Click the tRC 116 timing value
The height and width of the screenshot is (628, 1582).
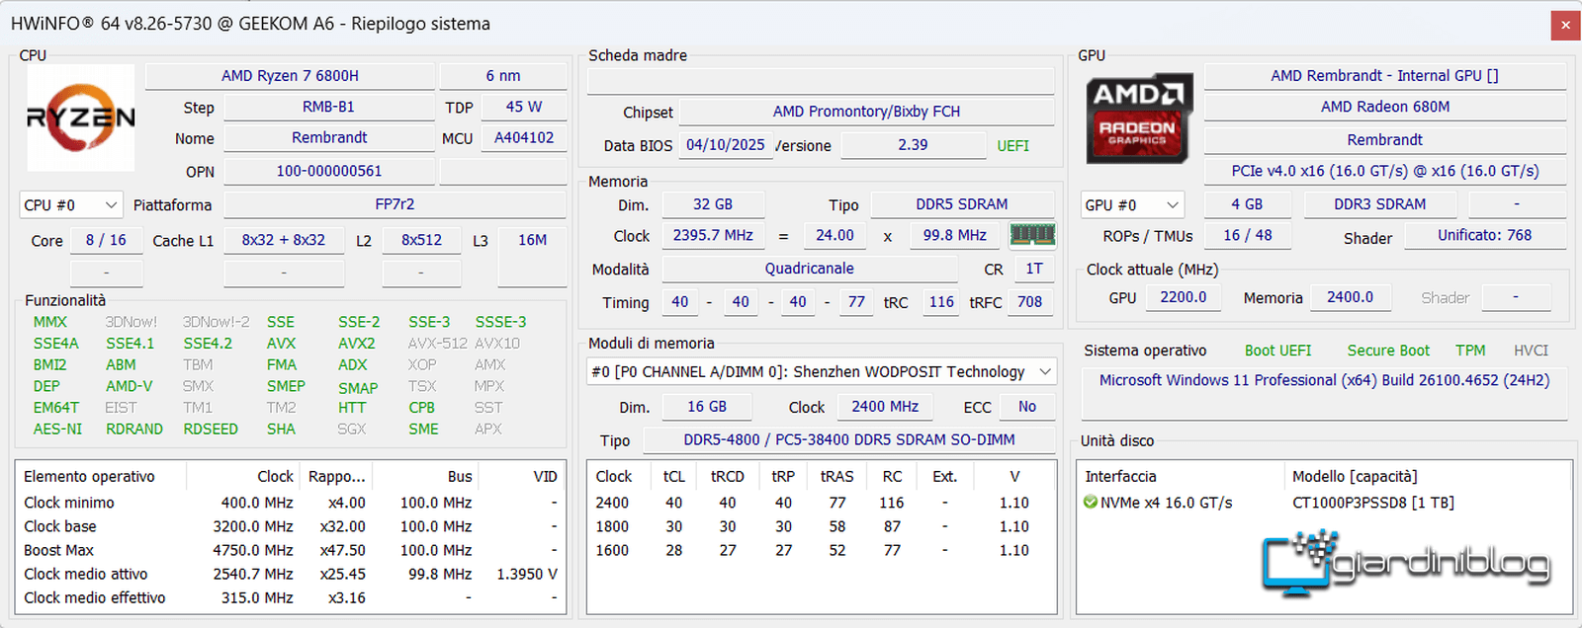[941, 302]
